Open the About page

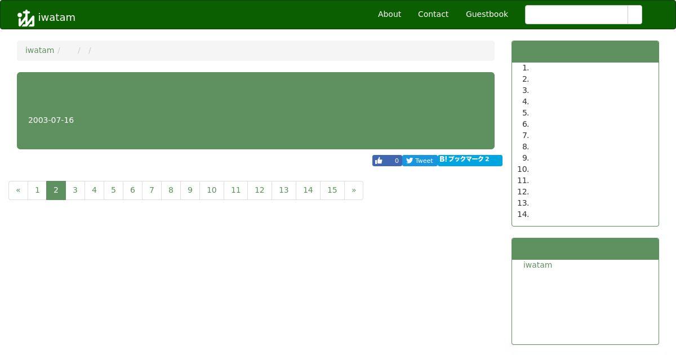389,14
